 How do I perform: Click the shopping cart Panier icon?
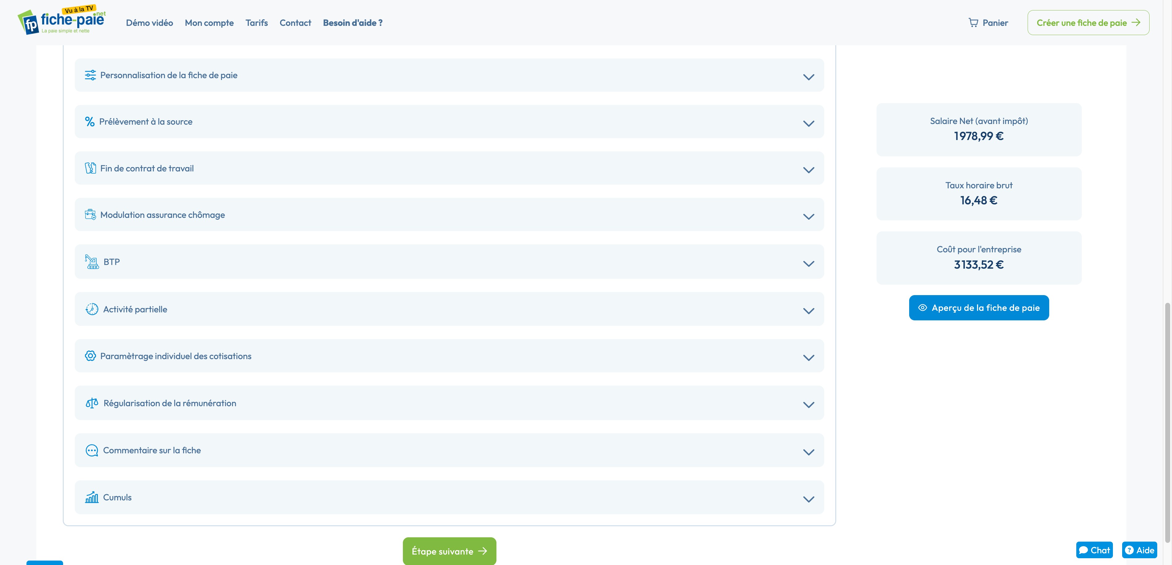(973, 23)
